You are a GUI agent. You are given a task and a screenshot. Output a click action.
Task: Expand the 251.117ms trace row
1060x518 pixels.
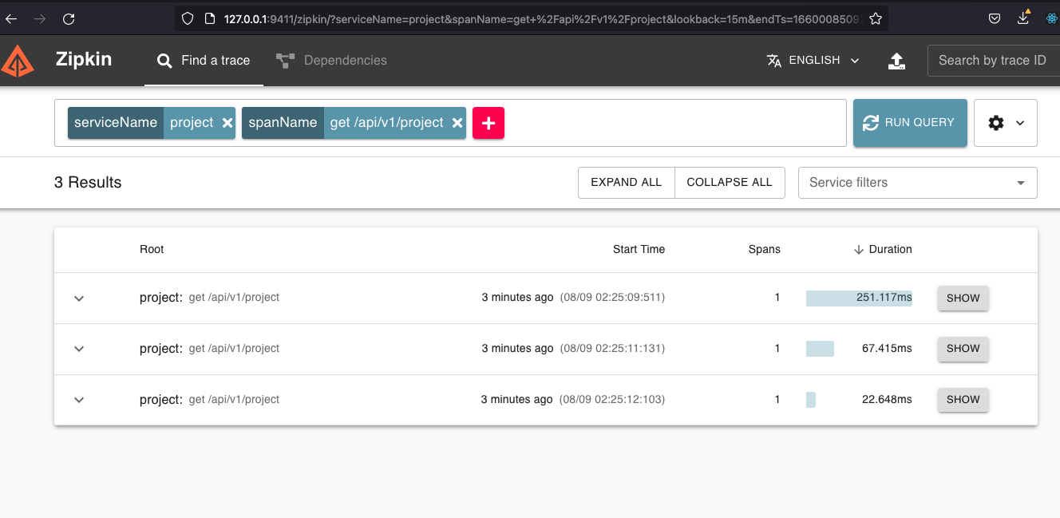click(x=79, y=299)
